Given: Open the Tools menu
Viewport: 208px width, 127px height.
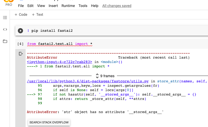Looking at the screenshot, I should click(83, 6).
